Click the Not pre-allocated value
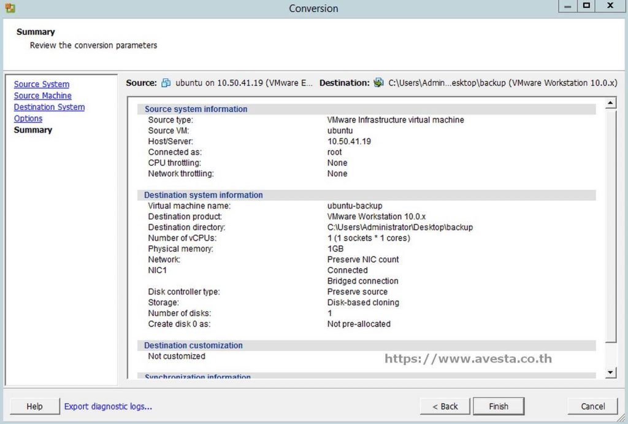This screenshot has width=628, height=424. pyautogui.click(x=359, y=324)
